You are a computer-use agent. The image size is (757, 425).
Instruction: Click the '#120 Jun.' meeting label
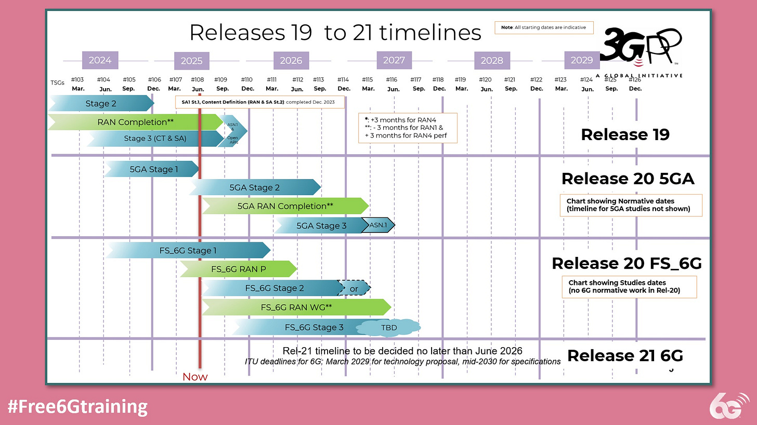point(486,84)
